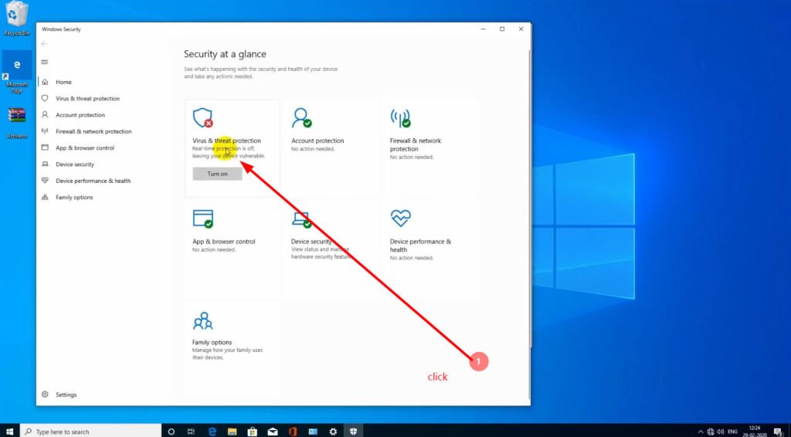The height and width of the screenshot is (437, 791).
Task: Click the sidebar Home house icon
Action: click(45, 82)
